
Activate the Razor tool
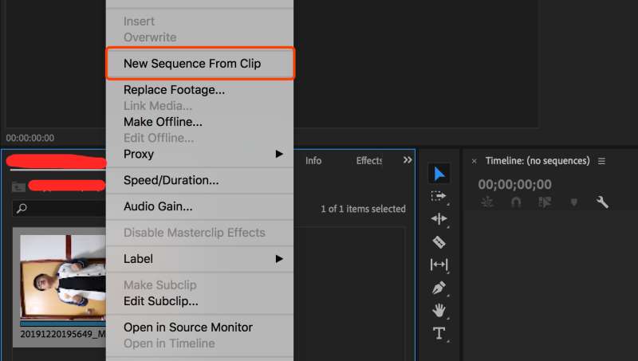[x=439, y=241]
